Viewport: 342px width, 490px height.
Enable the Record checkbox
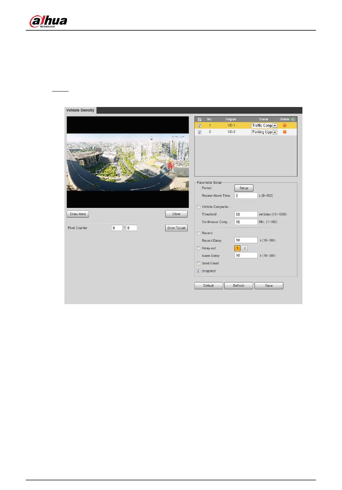pyautogui.click(x=198, y=233)
